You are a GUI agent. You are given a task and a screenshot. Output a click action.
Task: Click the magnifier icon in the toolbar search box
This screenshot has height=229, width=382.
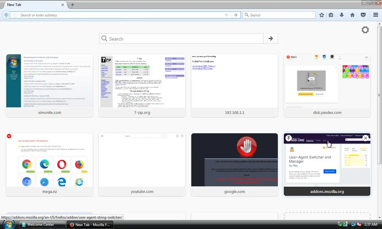[247, 15]
